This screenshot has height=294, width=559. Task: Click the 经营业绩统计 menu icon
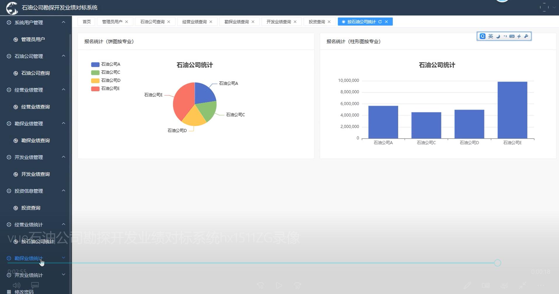pyautogui.click(x=9, y=225)
